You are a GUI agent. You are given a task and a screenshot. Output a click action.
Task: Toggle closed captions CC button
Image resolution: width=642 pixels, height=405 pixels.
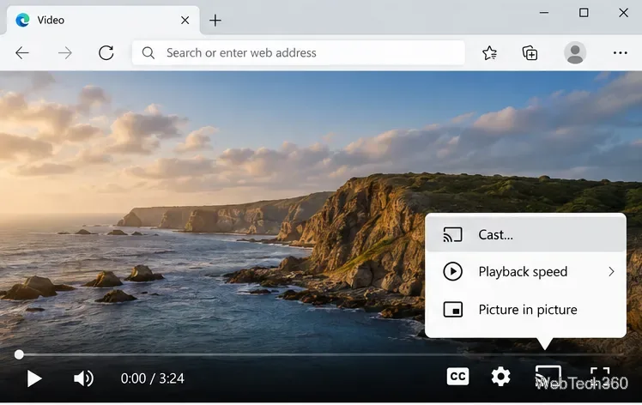pos(457,377)
